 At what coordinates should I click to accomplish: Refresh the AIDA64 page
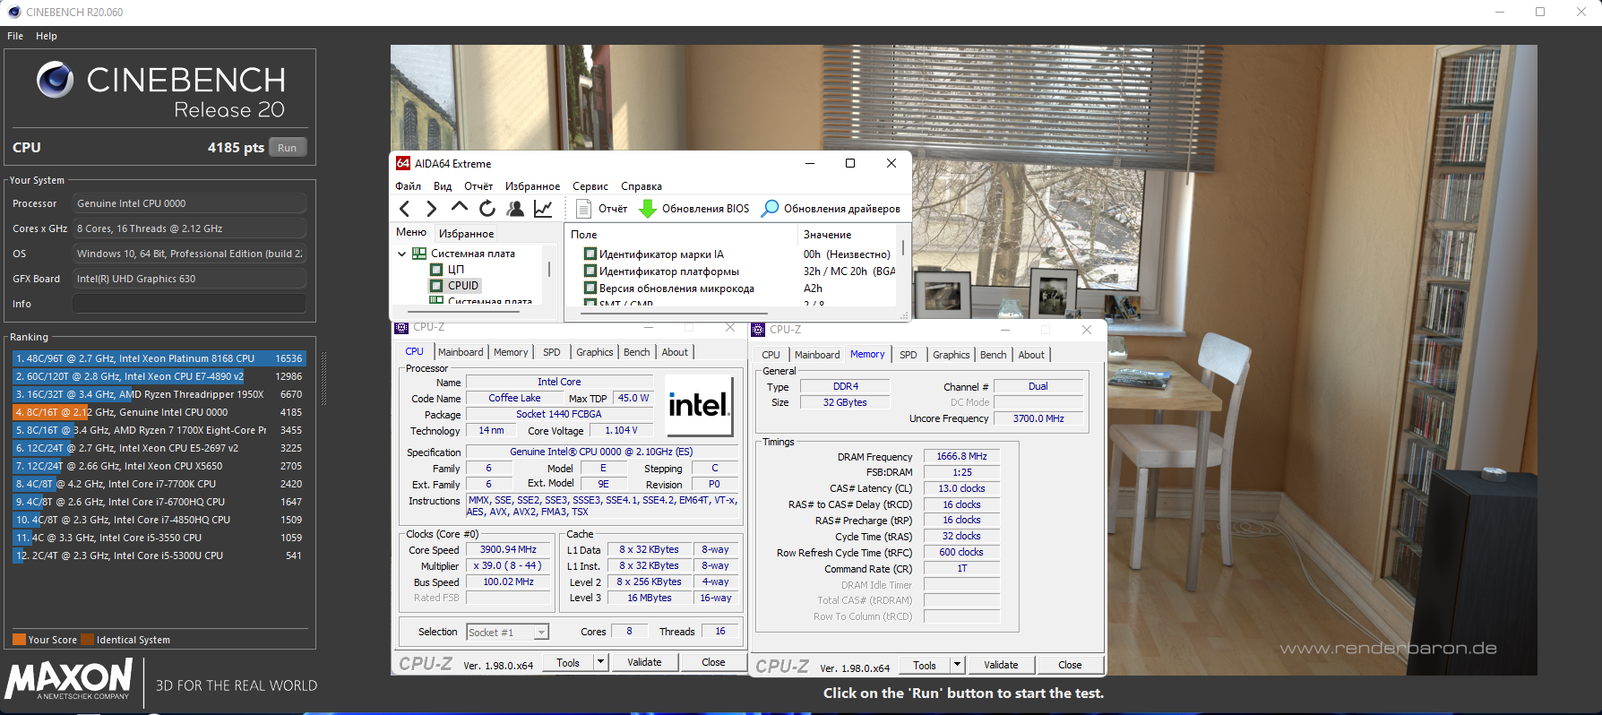(487, 209)
